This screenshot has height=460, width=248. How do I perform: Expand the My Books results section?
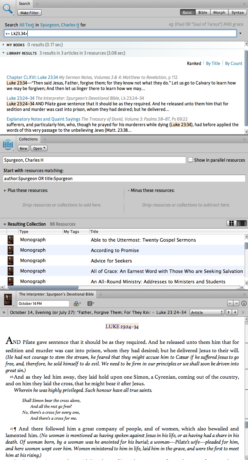tap(3, 45)
